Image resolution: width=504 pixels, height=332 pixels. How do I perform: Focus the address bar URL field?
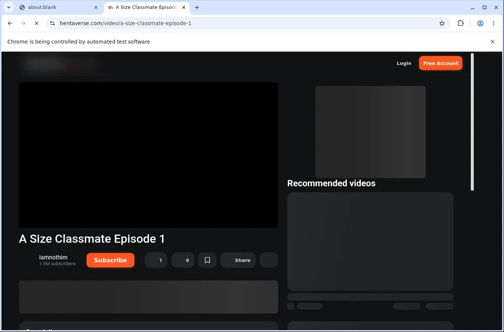click(248, 23)
